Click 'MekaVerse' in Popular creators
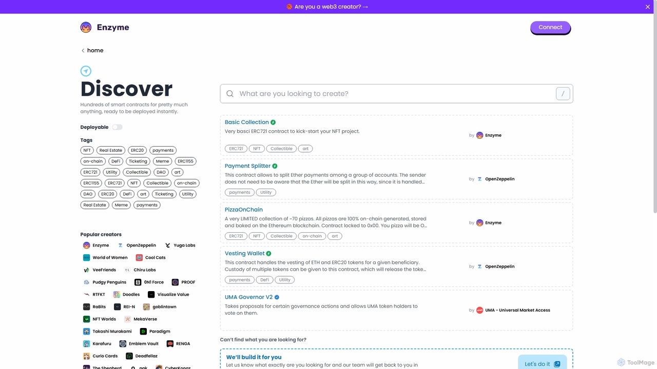 (145, 319)
